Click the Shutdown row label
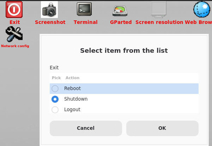The width and height of the screenshot is (212, 146). pyautogui.click(x=76, y=99)
